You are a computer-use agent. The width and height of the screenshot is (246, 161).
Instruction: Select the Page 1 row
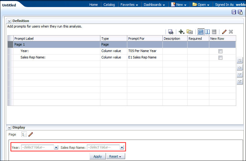coord(121,45)
